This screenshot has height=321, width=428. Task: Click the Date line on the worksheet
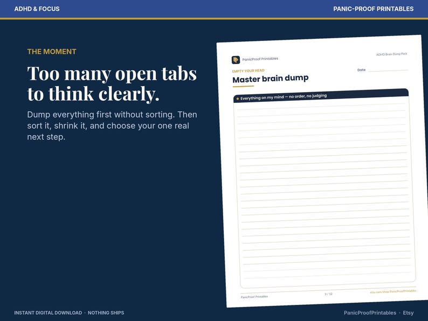click(388, 70)
